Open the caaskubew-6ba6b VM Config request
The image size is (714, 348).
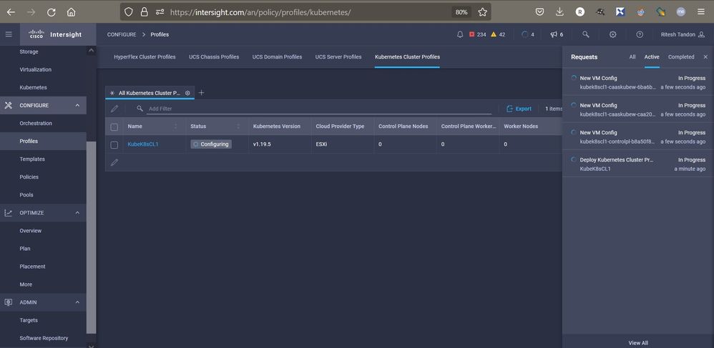click(638, 82)
